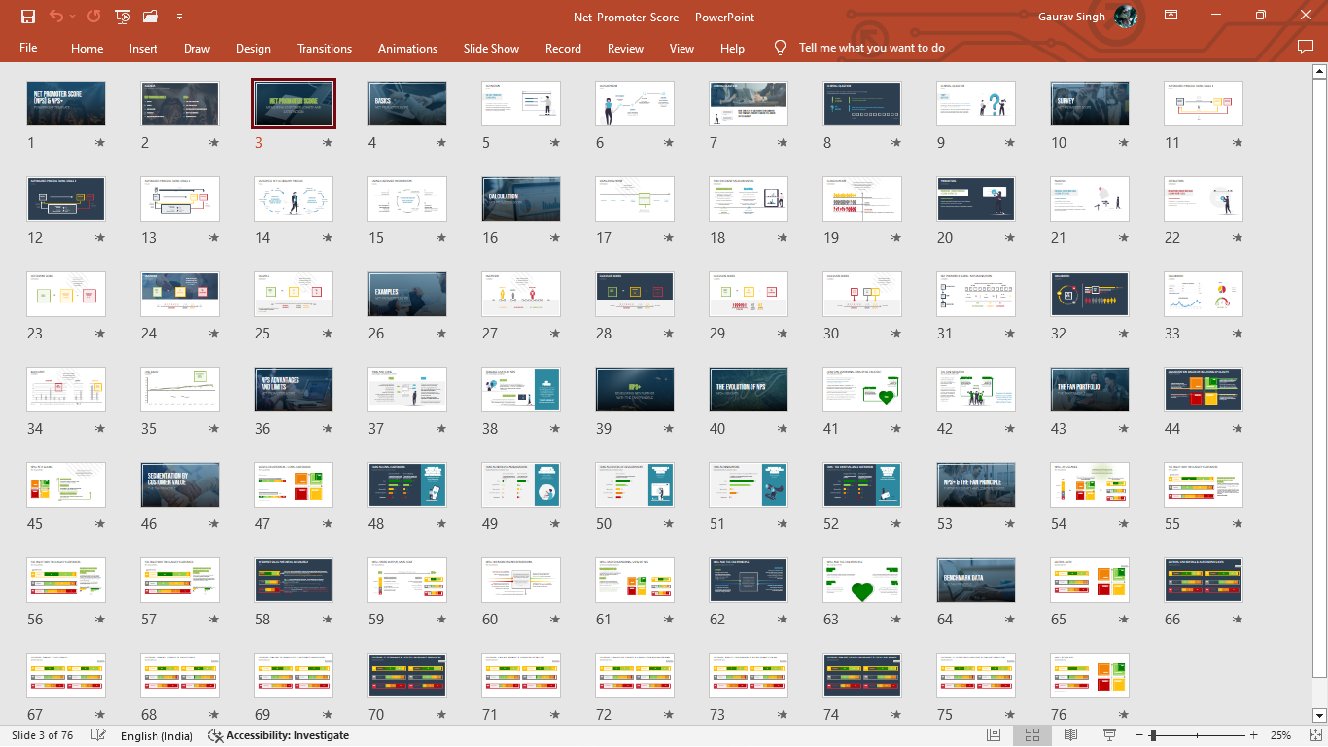1328x747 pixels.
Task: Select the highlighted slide 3 thumbnail
Action: [294, 104]
